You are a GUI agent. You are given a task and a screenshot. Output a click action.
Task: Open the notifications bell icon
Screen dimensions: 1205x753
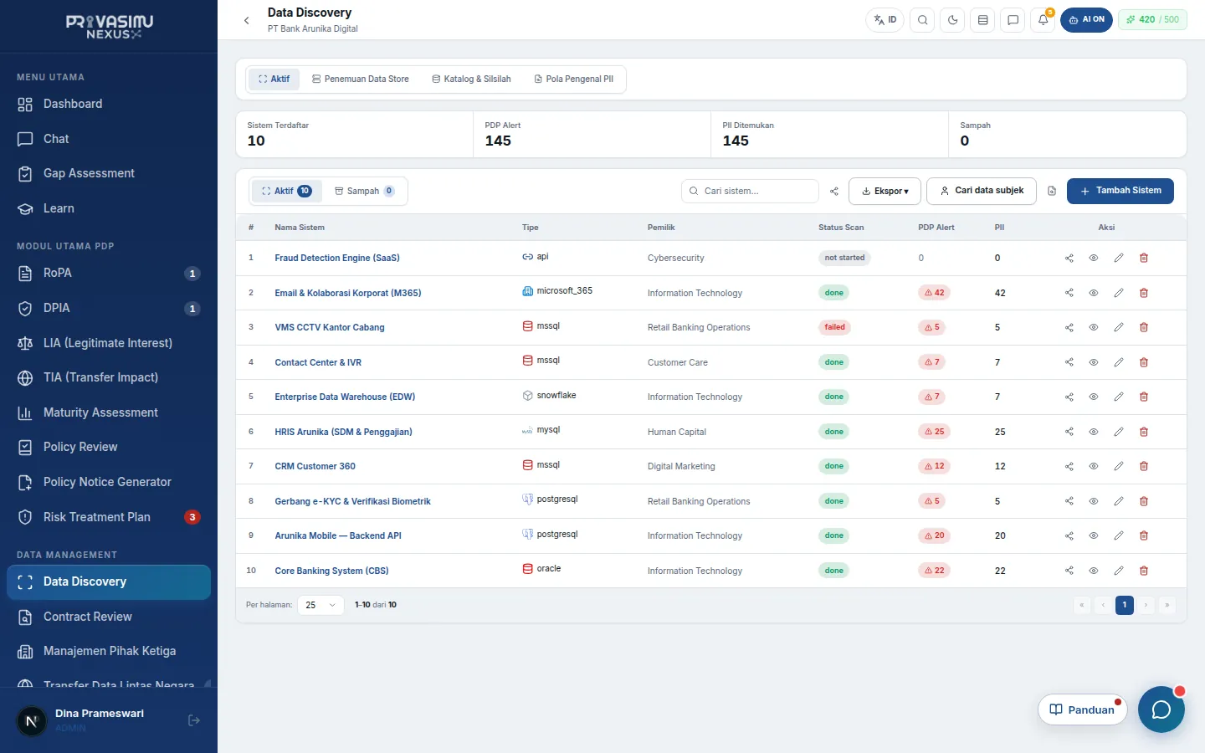[x=1043, y=20]
